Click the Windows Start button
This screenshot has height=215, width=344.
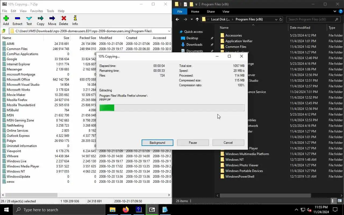click(6, 210)
